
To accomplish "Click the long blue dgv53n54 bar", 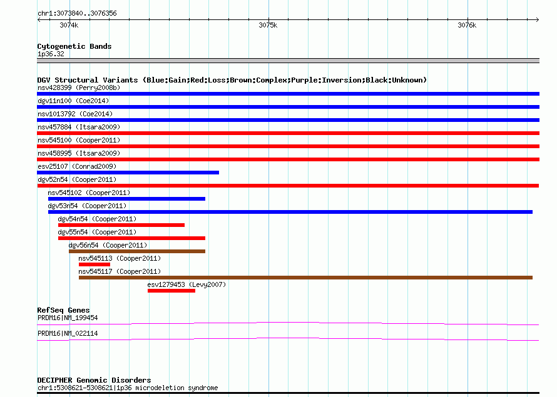I will click(x=290, y=212).
